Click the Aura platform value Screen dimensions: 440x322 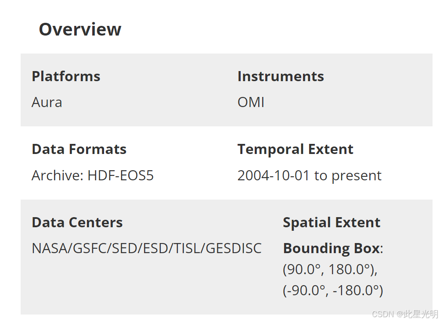(x=47, y=102)
